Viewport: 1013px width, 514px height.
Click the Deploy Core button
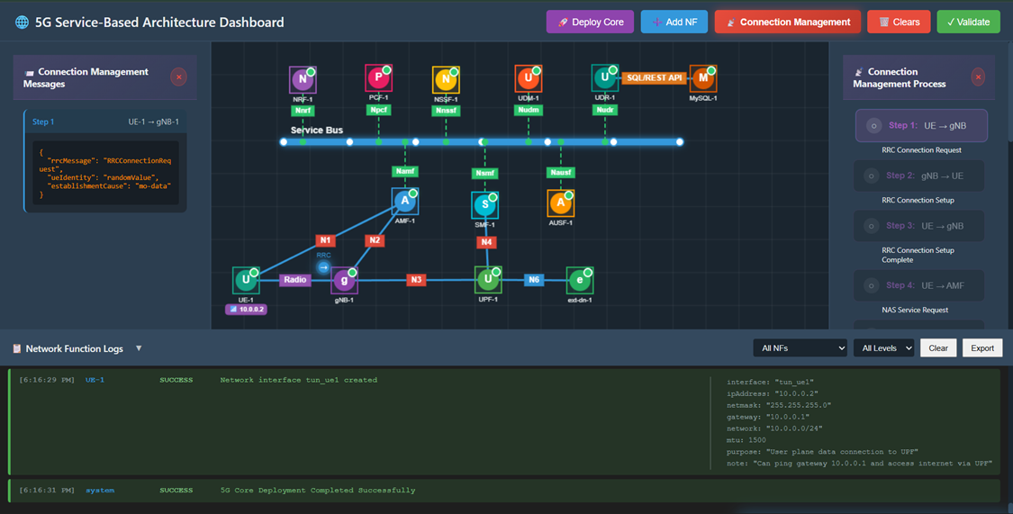(x=590, y=22)
